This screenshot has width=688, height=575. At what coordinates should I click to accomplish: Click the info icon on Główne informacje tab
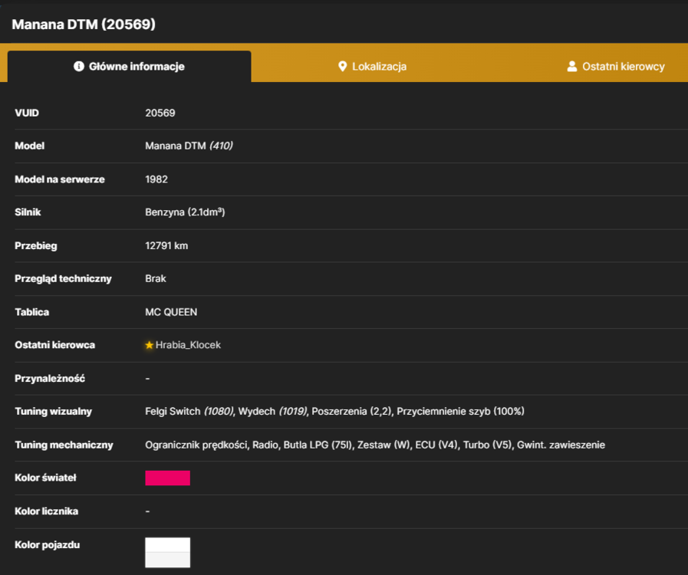coord(79,66)
